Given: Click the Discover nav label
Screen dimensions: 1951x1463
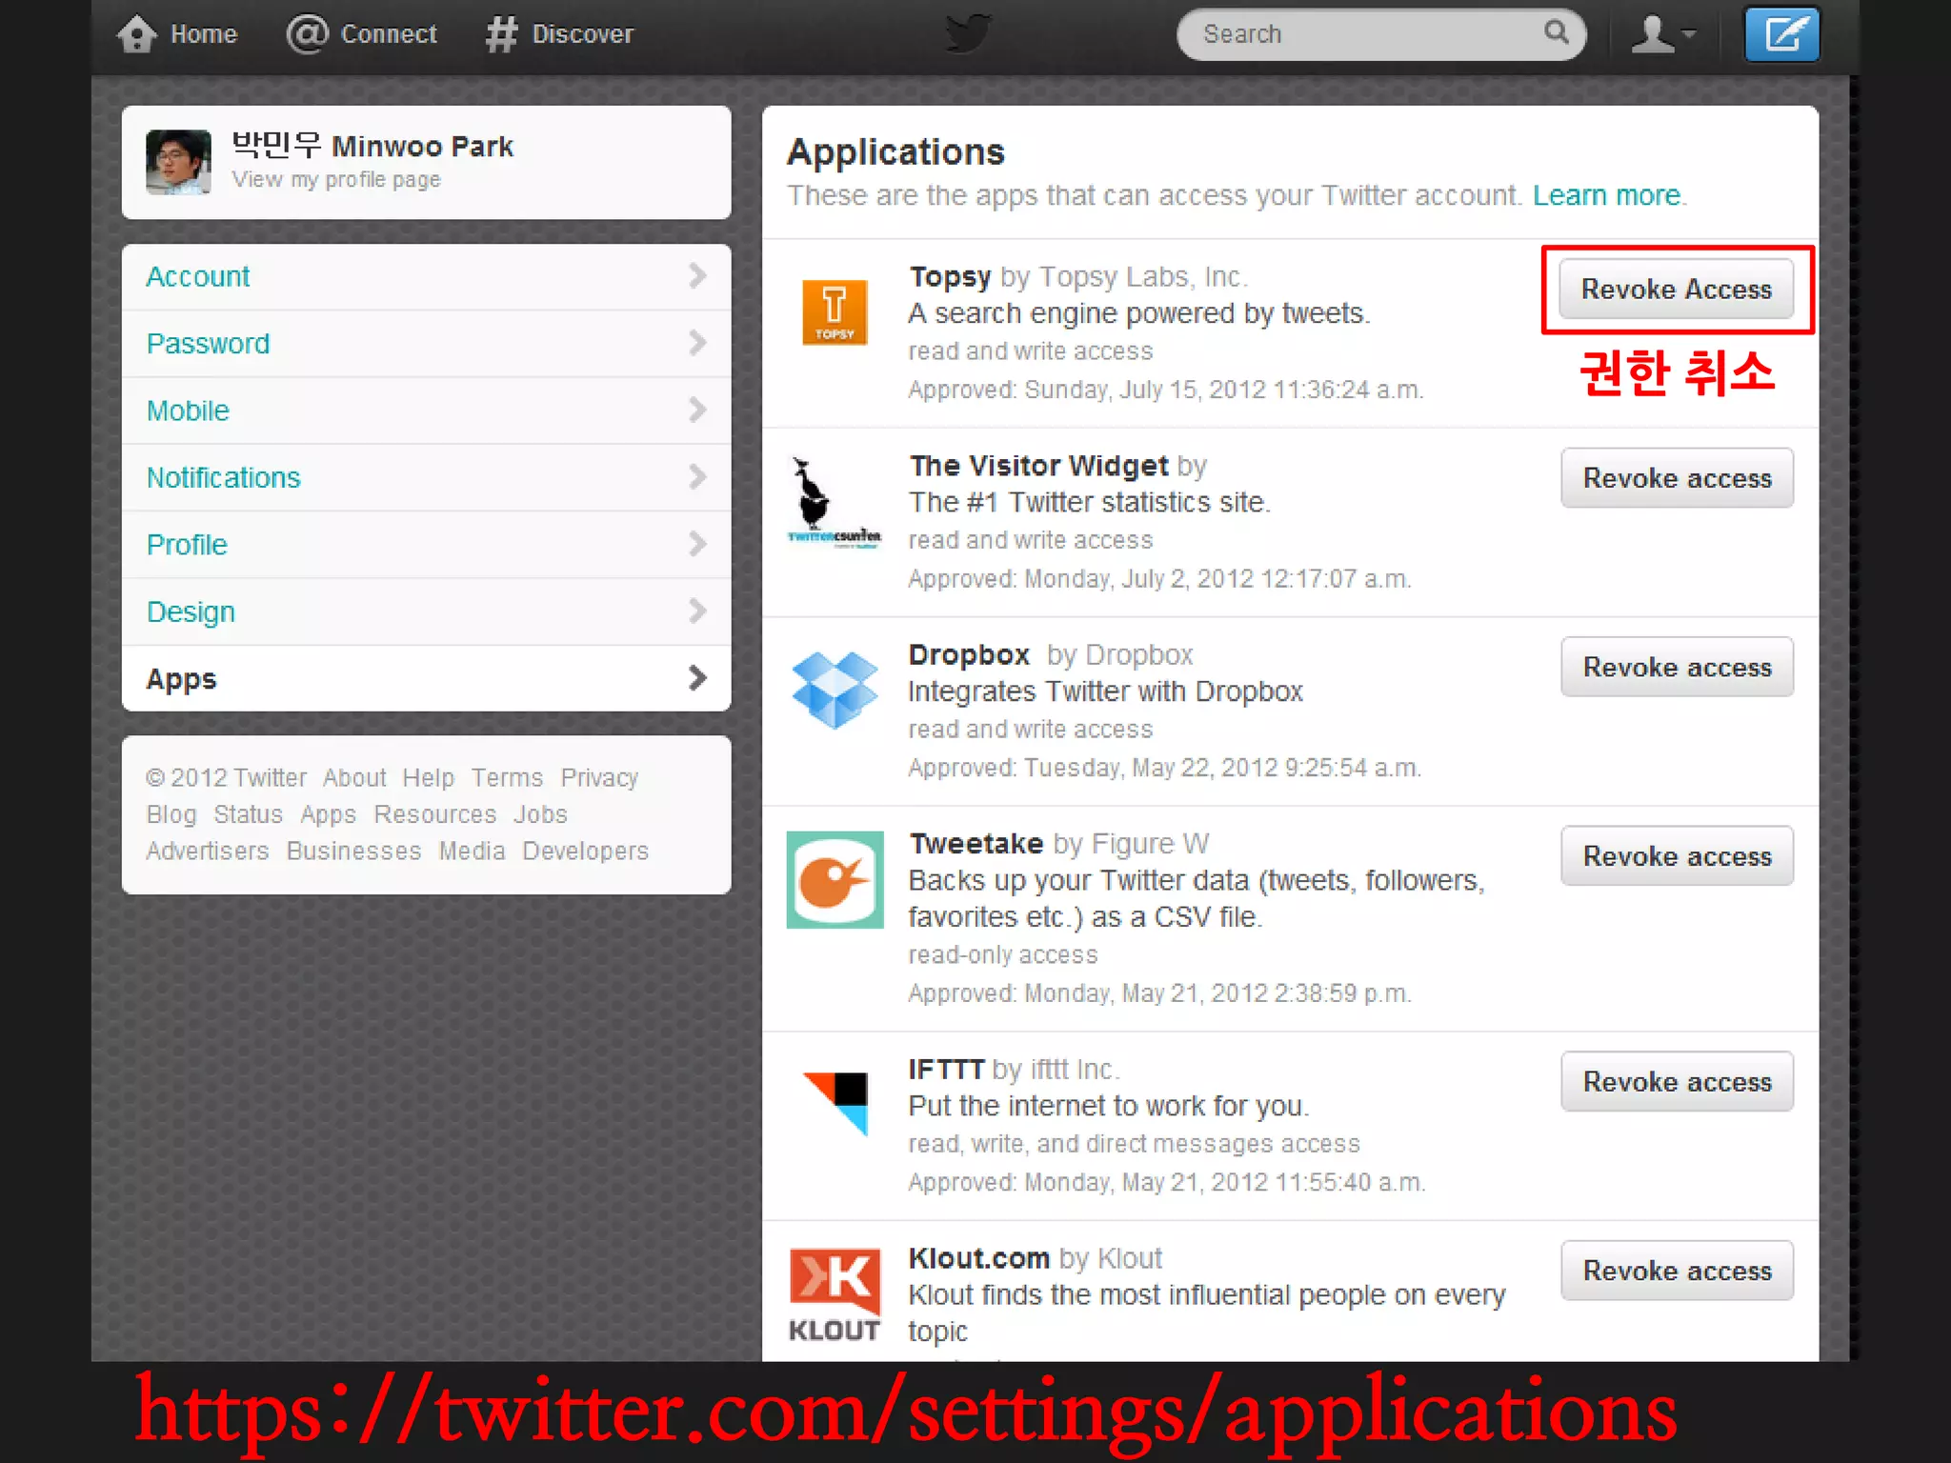Looking at the screenshot, I should pos(582,34).
